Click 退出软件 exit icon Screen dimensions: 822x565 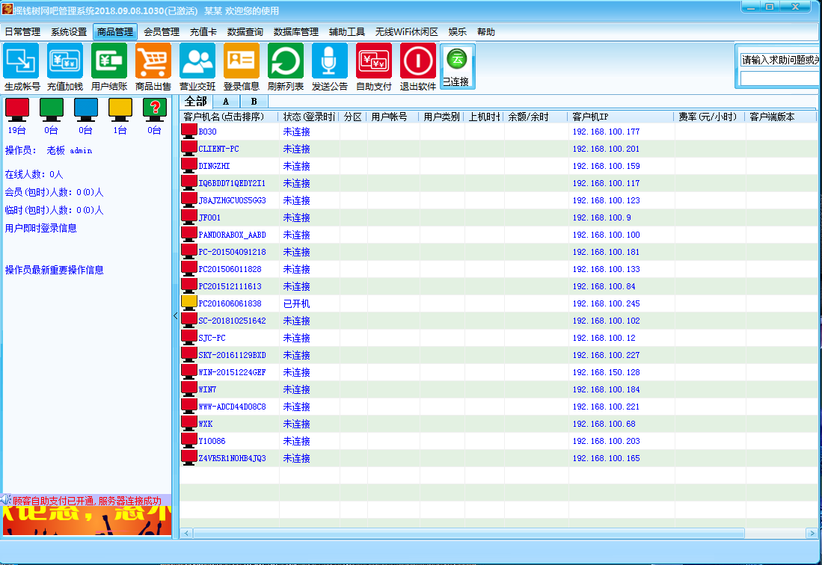click(418, 61)
